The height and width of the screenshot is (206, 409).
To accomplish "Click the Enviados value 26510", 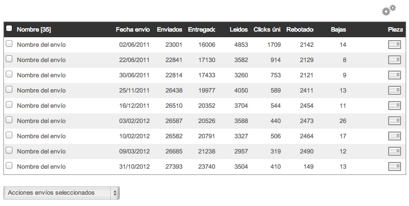I will (174, 106).
